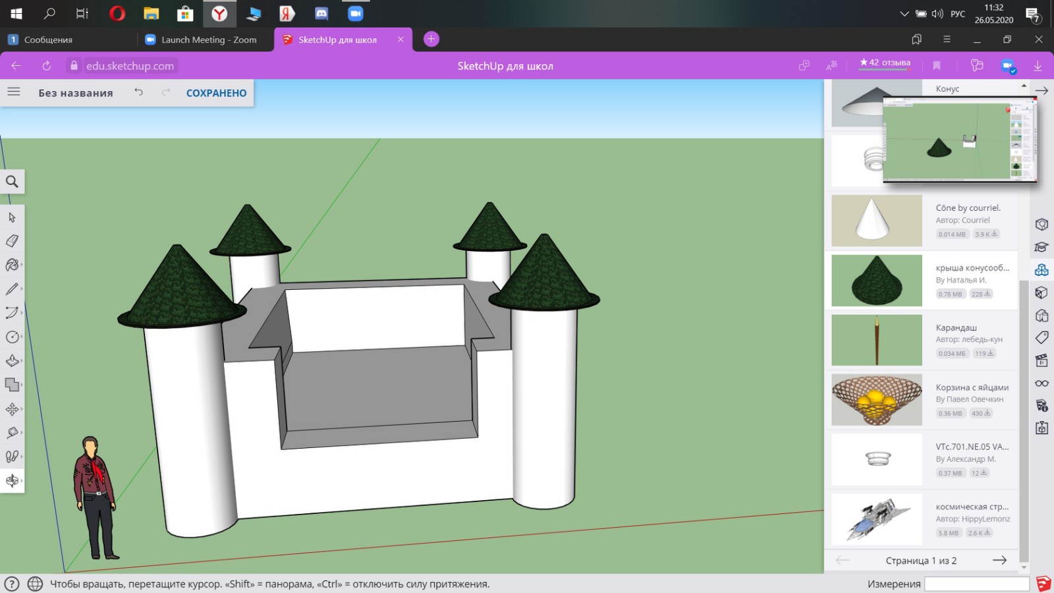Go to next page of results
The image size is (1054, 593).
point(999,560)
